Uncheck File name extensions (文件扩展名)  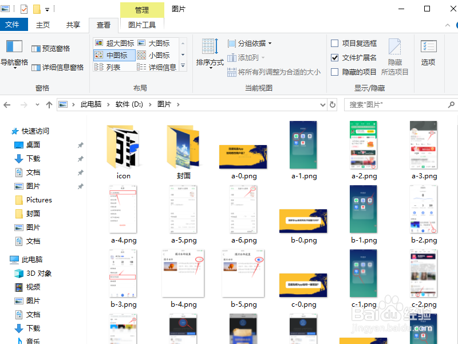point(335,58)
